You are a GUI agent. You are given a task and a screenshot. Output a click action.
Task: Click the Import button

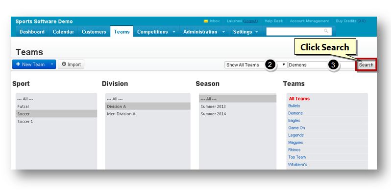click(x=71, y=64)
